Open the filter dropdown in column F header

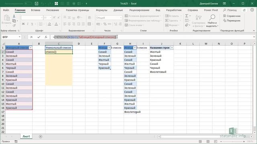(109, 48)
